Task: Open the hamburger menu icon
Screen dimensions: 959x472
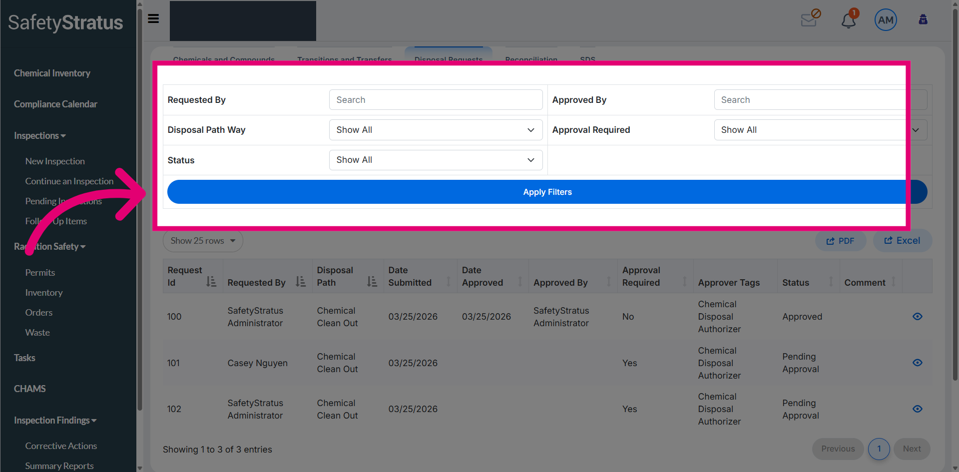Action: pos(153,18)
